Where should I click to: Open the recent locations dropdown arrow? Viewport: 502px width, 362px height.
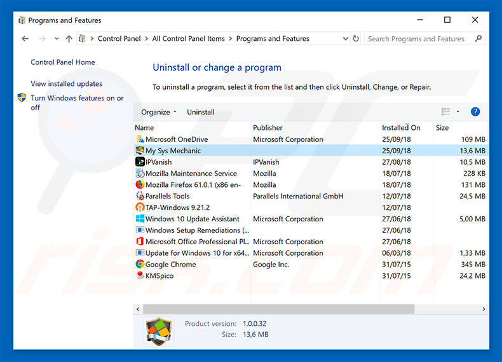point(57,39)
